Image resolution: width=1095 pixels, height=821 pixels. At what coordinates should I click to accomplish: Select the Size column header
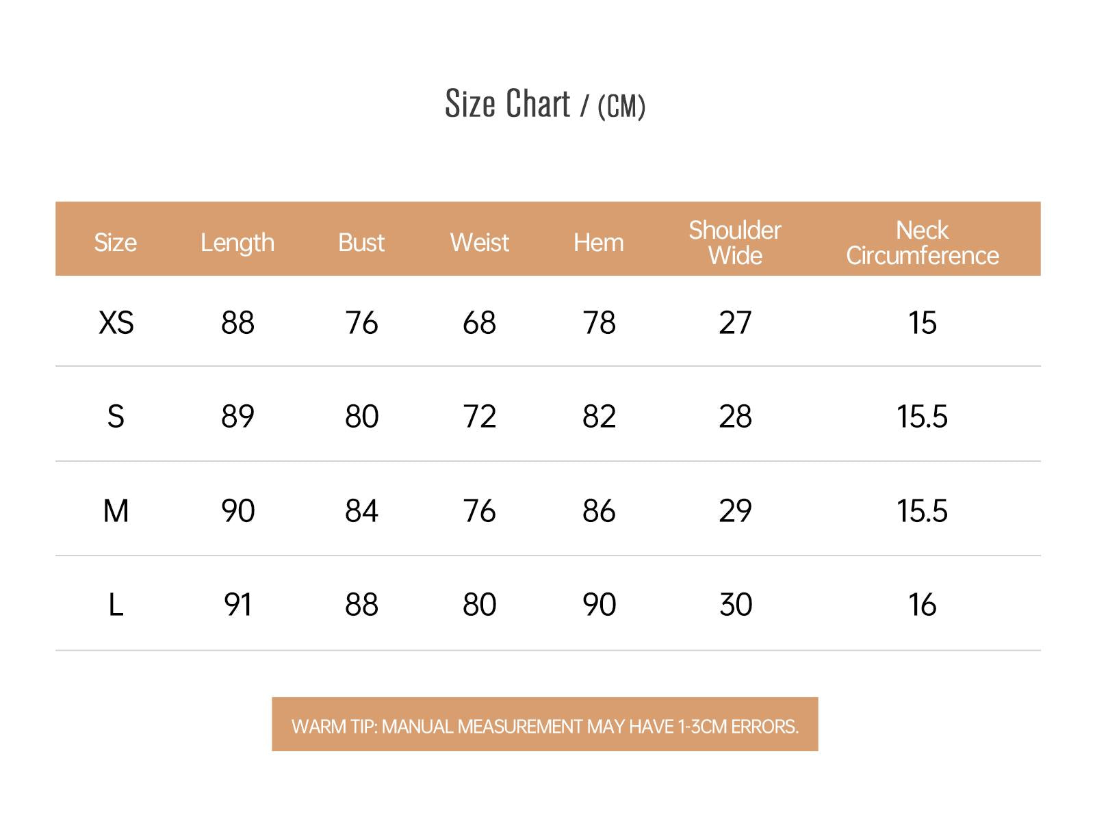coord(115,242)
